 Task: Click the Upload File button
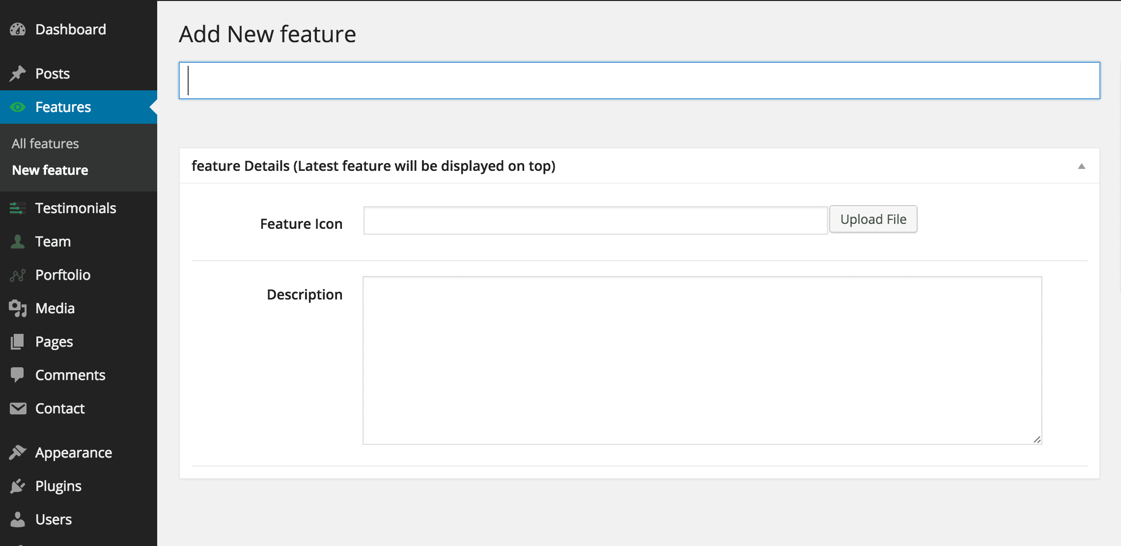(x=873, y=219)
